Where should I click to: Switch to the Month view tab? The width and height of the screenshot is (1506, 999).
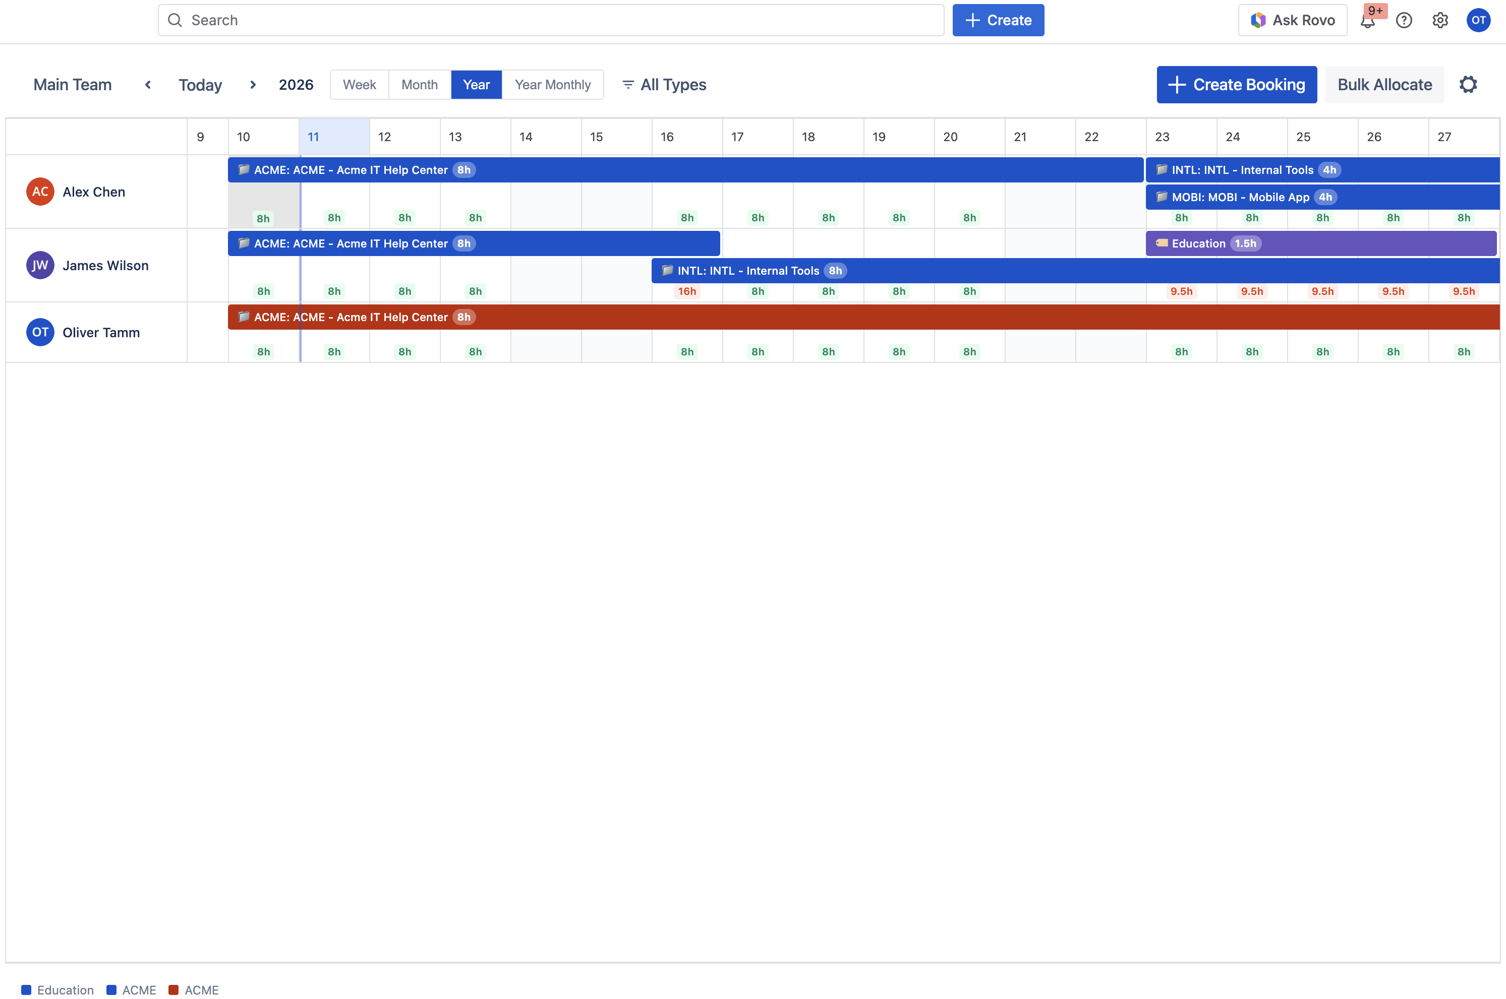419,84
